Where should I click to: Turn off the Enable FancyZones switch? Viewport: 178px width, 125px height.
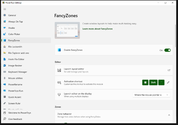click(x=167, y=50)
